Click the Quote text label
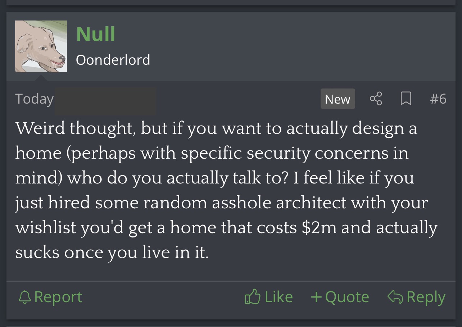This screenshot has height=327, width=462. [x=347, y=297]
